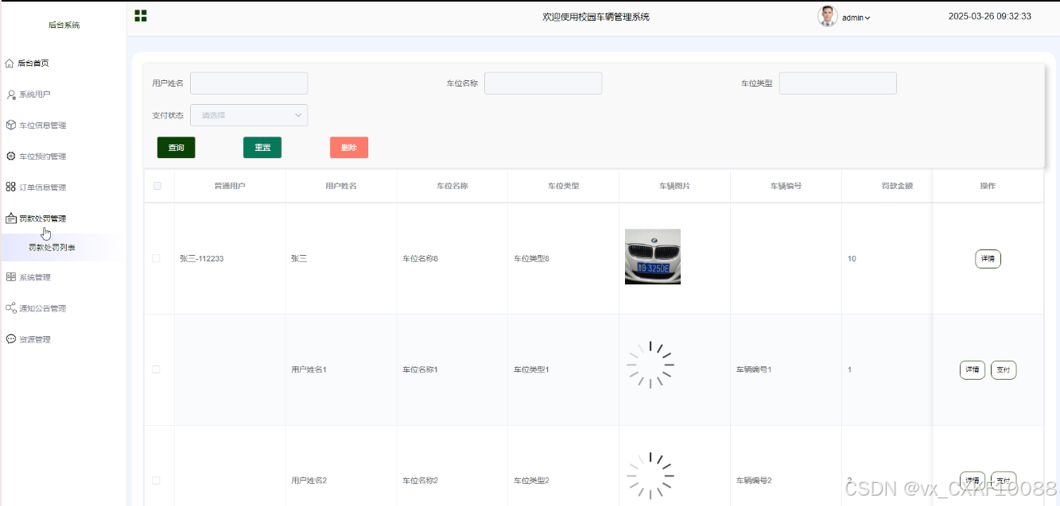Tick the checkbox for row 用户姓名2
This screenshot has width=1060, height=506.
pos(156,481)
